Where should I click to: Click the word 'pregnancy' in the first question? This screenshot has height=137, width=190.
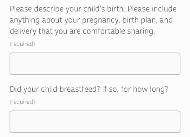(101, 21)
